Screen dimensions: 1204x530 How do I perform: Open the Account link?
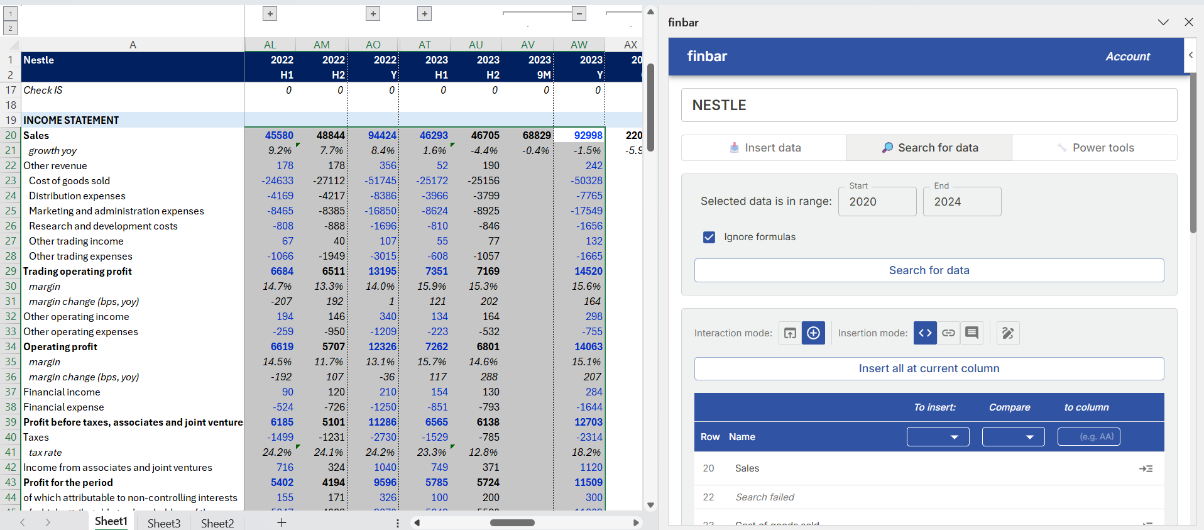point(1127,57)
